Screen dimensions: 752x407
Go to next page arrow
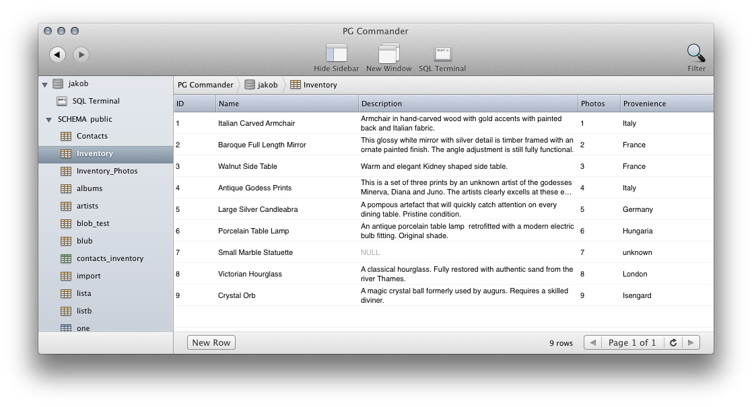tap(690, 342)
